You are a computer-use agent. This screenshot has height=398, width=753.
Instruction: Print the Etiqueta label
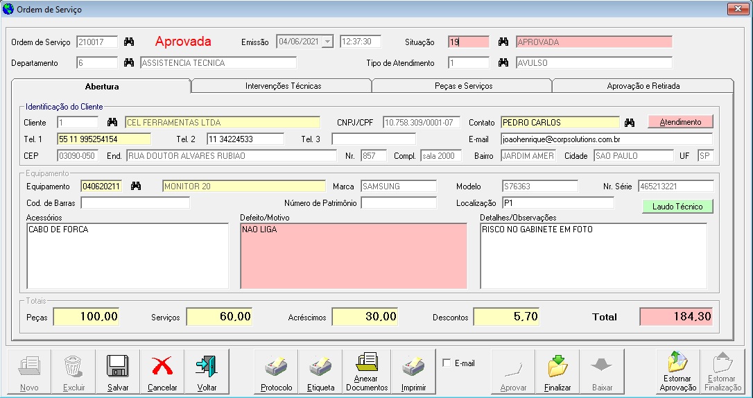(x=320, y=367)
